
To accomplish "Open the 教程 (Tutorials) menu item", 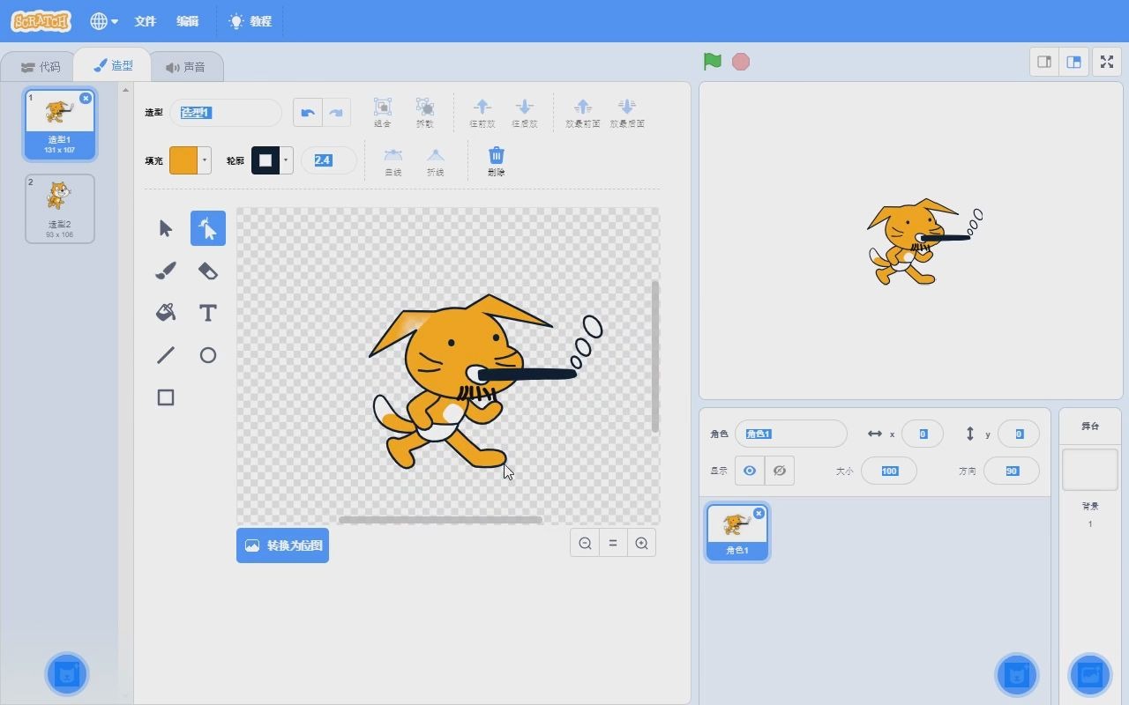I will pos(250,21).
